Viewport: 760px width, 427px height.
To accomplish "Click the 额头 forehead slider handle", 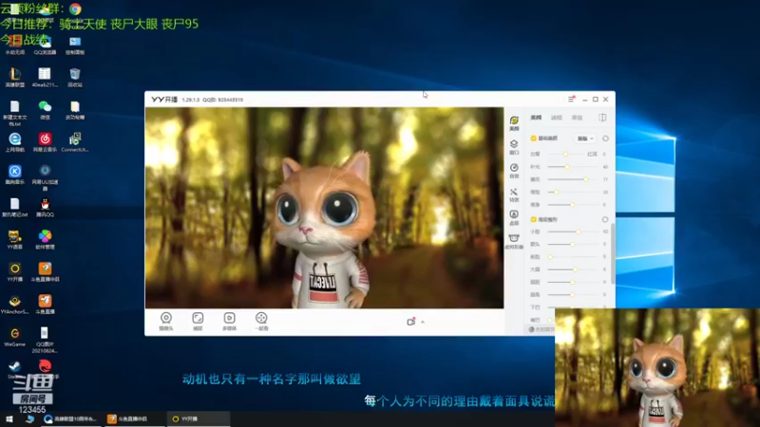I will coord(573,245).
